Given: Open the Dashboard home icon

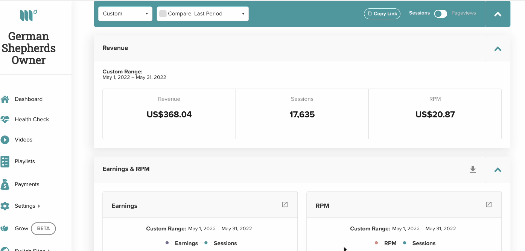Looking at the screenshot, I should (x=5, y=99).
